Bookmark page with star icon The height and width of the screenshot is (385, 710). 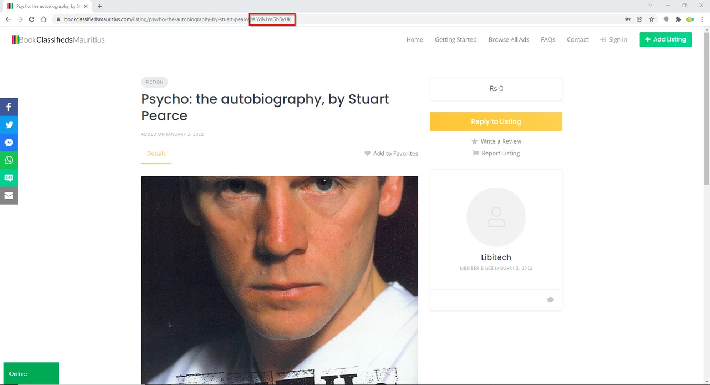[x=652, y=19]
